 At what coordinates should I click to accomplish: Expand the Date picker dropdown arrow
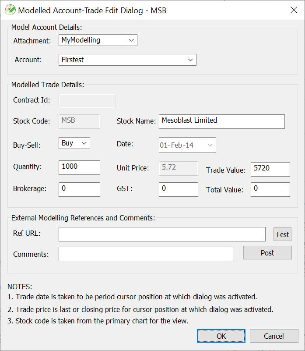coord(210,145)
